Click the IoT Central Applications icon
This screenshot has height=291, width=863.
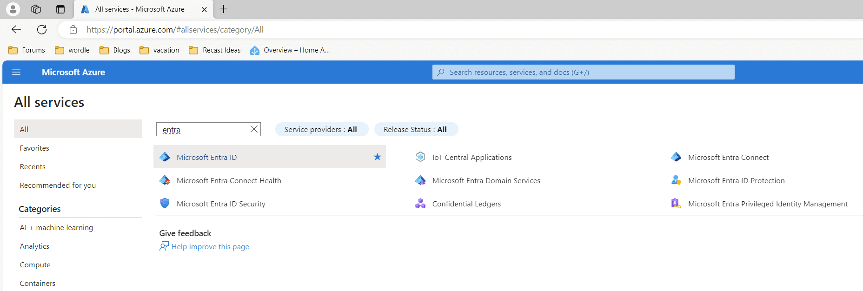tap(420, 157)
